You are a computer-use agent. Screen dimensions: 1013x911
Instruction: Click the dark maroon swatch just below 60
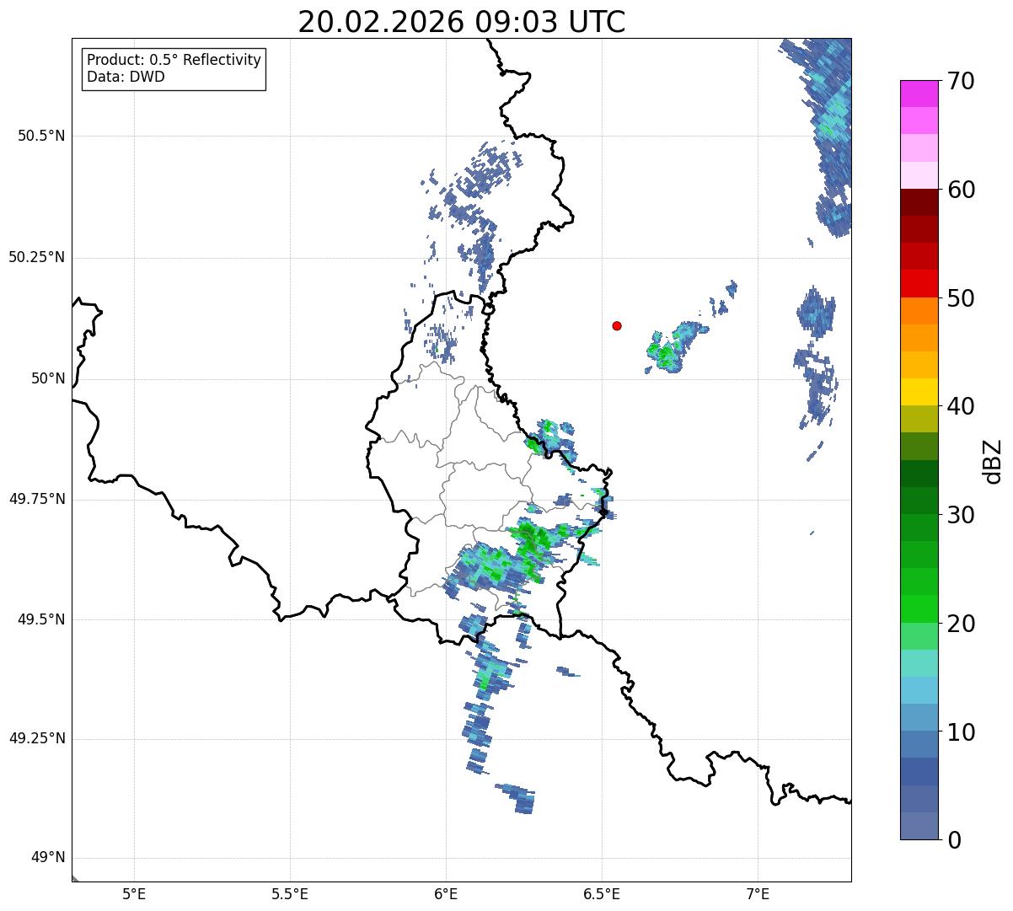919,202
